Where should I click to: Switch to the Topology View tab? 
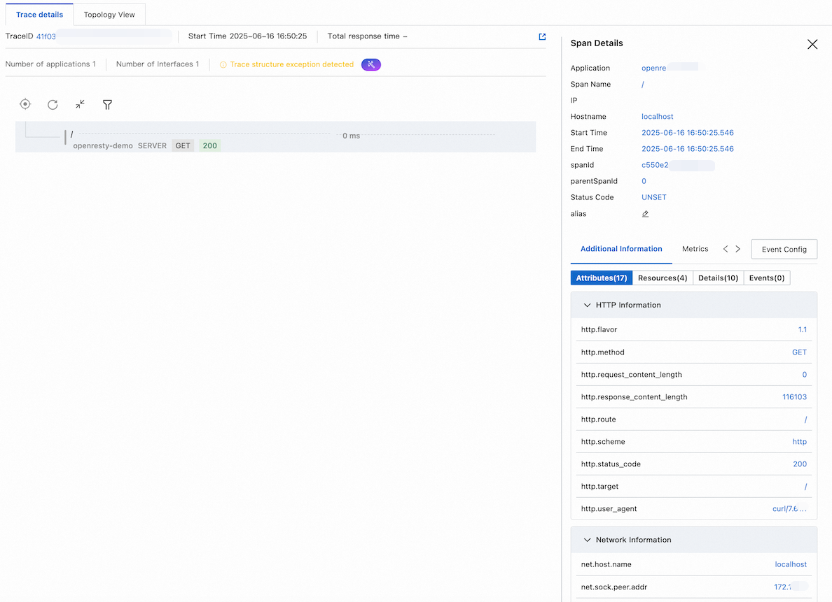[109, 15]
